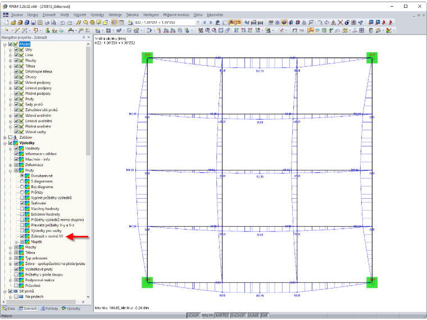The width and height of the screenshot is (427, 320).
Task: Click the highlighted member results diagram icon
Action: coord(311,30)
